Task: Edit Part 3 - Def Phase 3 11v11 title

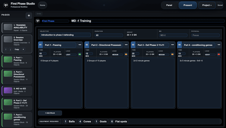Action: click(153, 45)
